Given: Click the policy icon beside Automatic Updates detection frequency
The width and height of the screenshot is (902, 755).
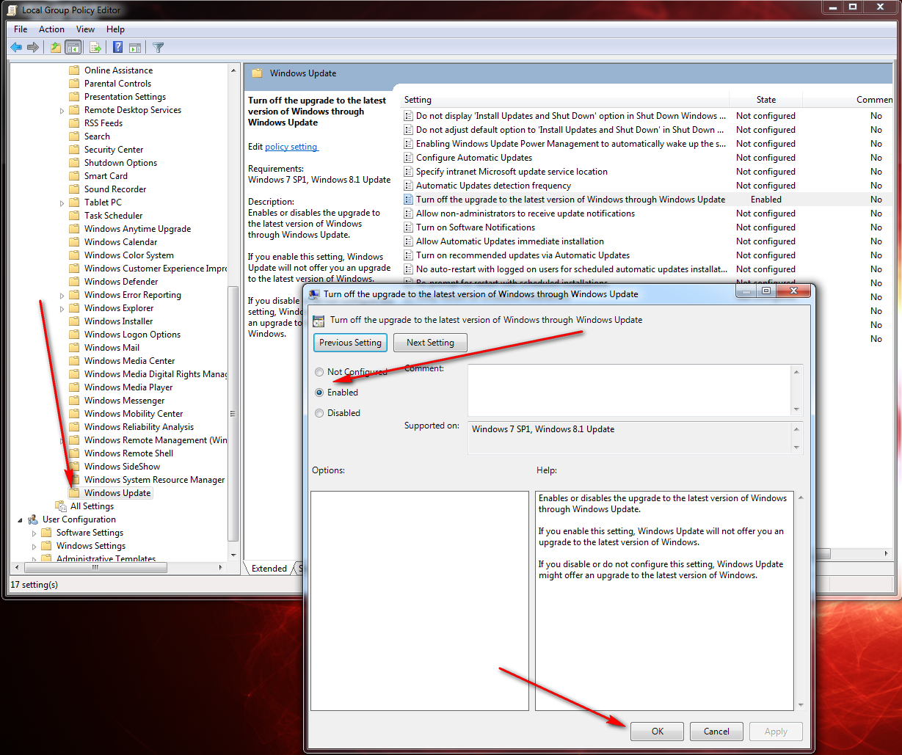Looking at the screenshot, I should coord(409,186).
